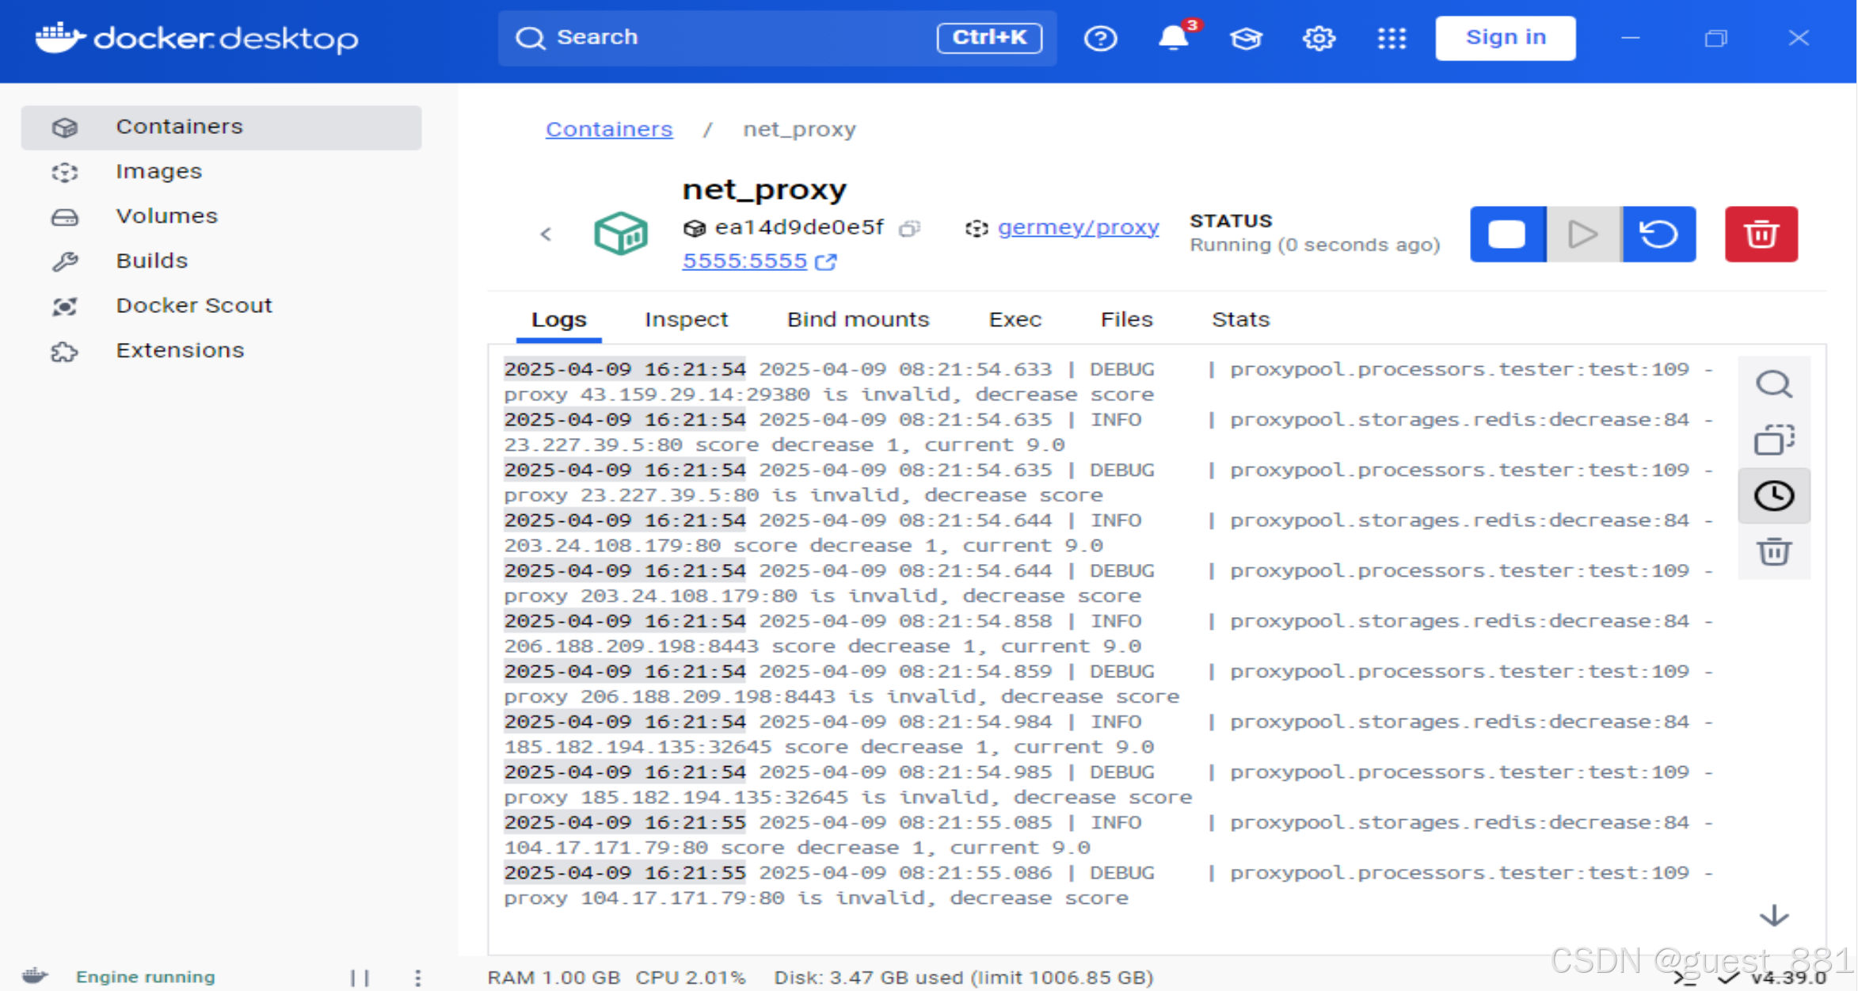Image resolution: width=1858 pixels, height=991 pixels.
Task: Clear the logs terminal trash icon
Action: [1773, 551]
